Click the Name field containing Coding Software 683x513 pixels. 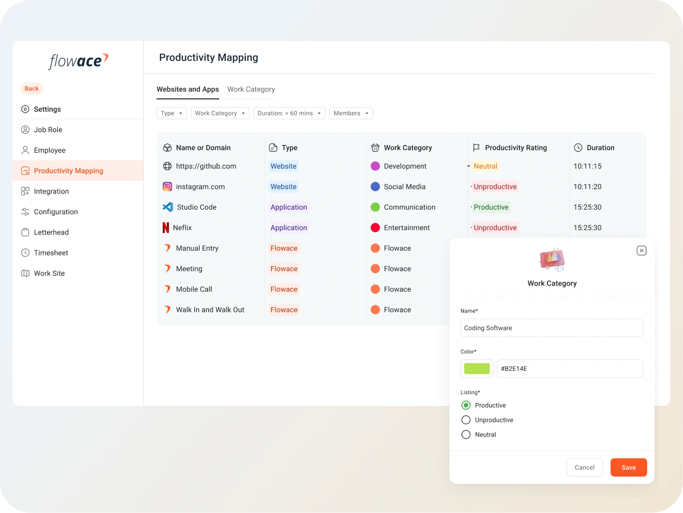click(x=551, y=328)
